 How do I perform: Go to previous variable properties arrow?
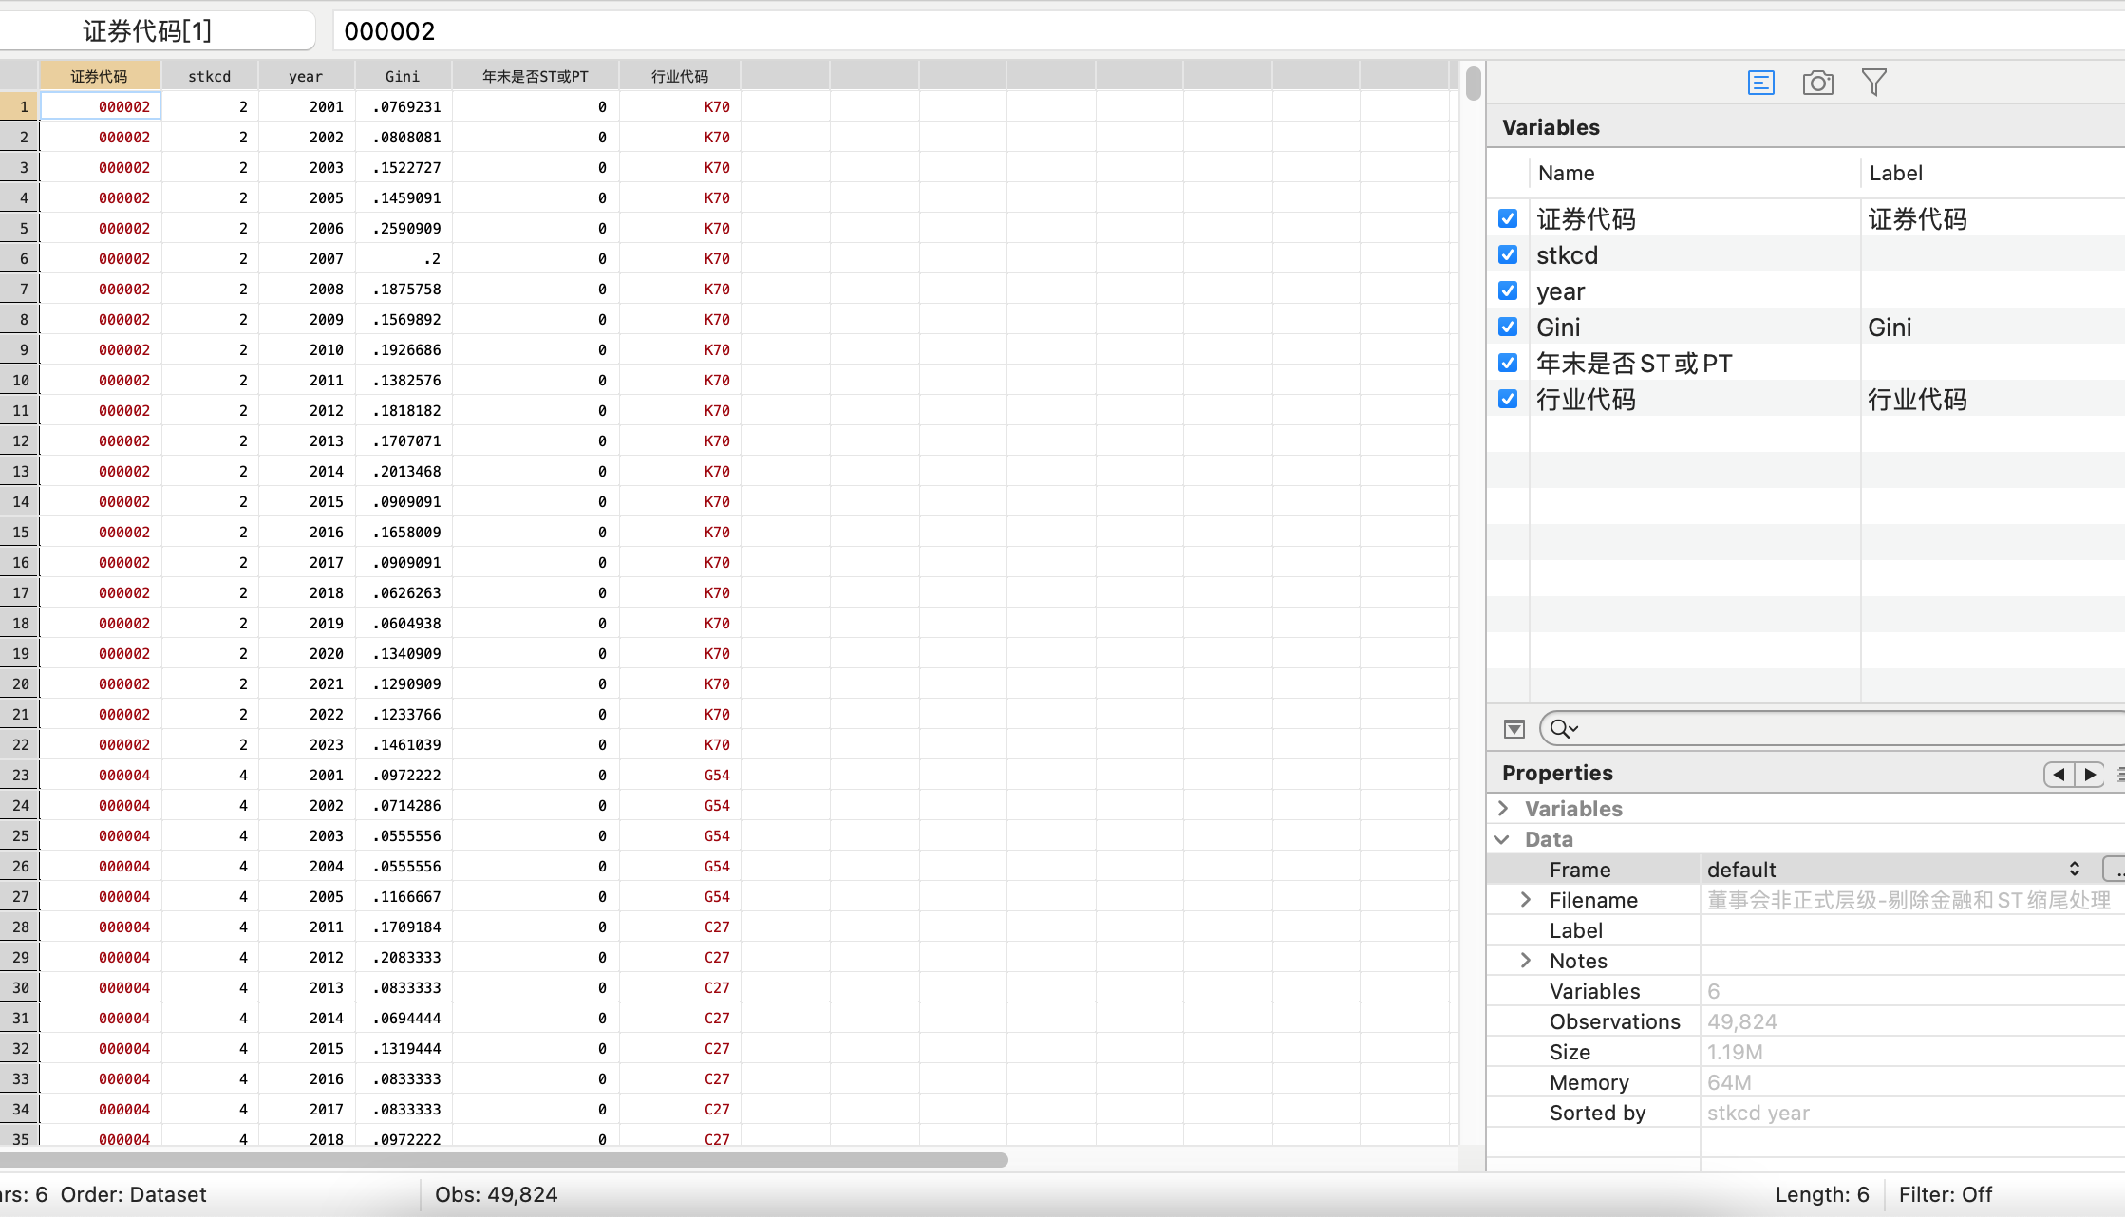pyautogui.click(x=2059, y=774)
